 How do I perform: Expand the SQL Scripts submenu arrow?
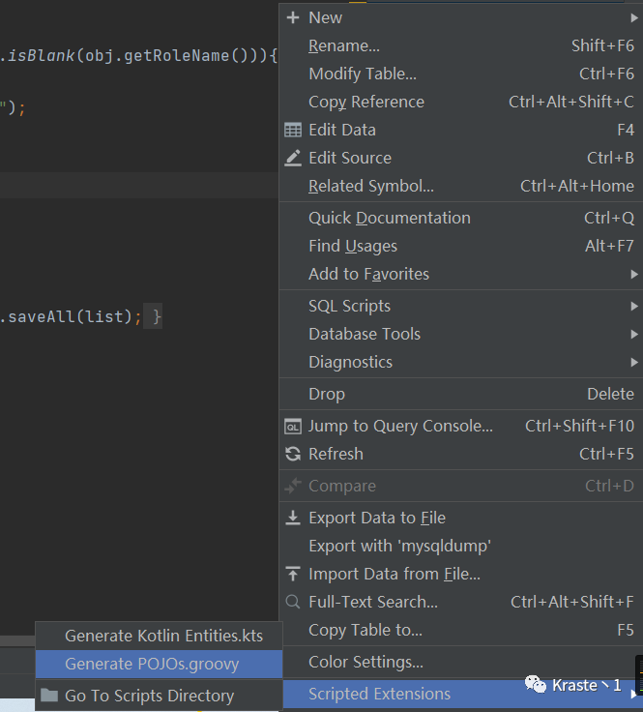(x=634, y=306)
